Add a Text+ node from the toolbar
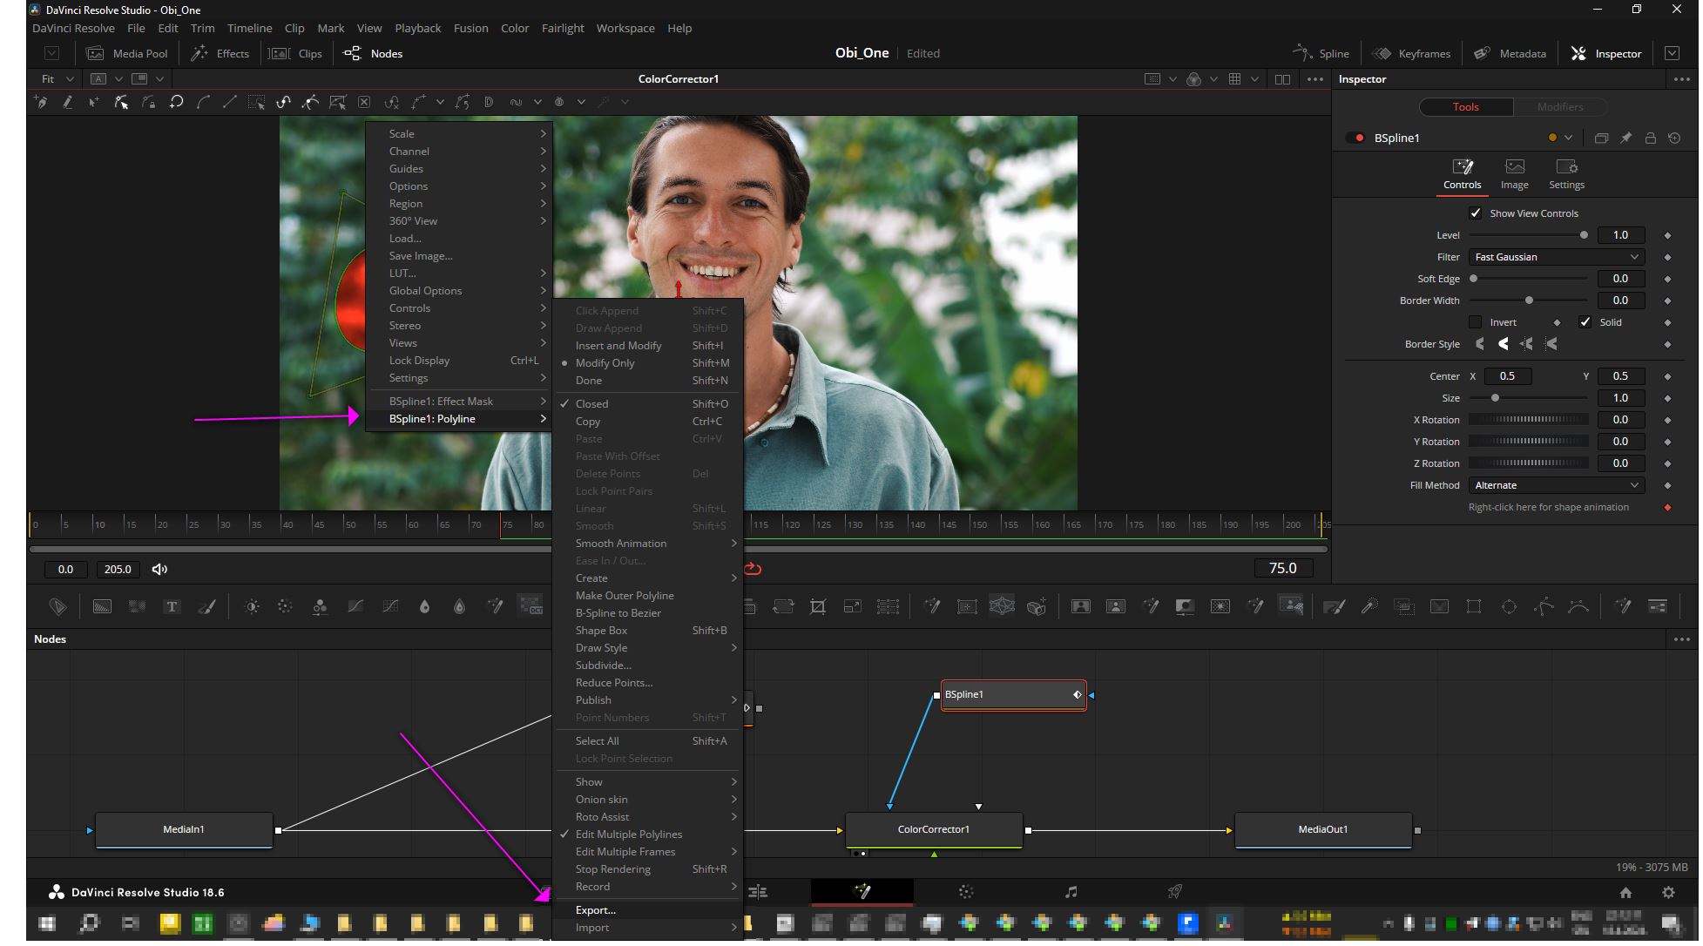 (172, 606)
